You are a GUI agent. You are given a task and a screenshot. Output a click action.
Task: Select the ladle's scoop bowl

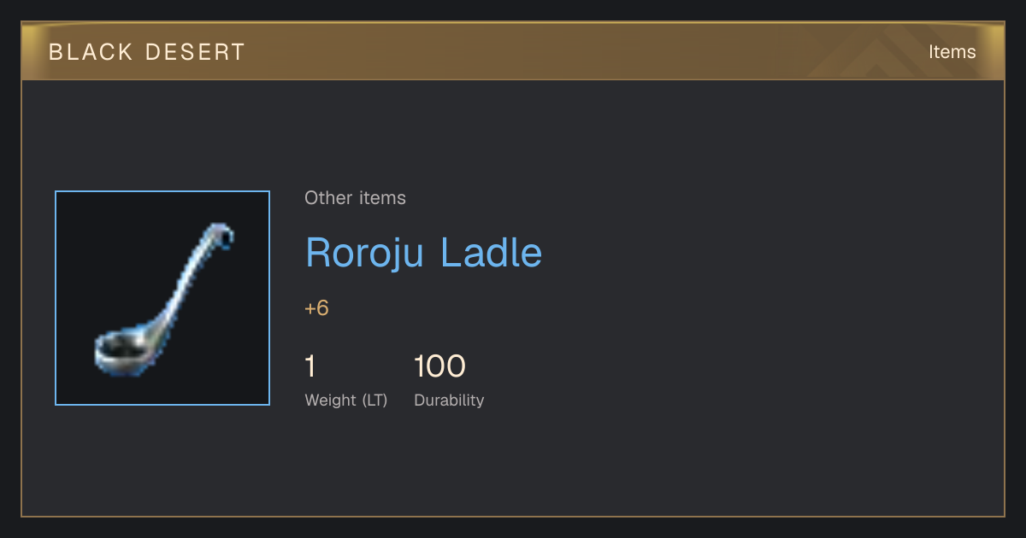(120, 349)
